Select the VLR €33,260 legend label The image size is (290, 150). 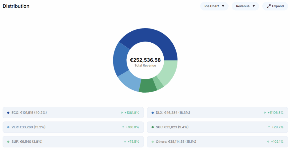[x=28, y=127]
